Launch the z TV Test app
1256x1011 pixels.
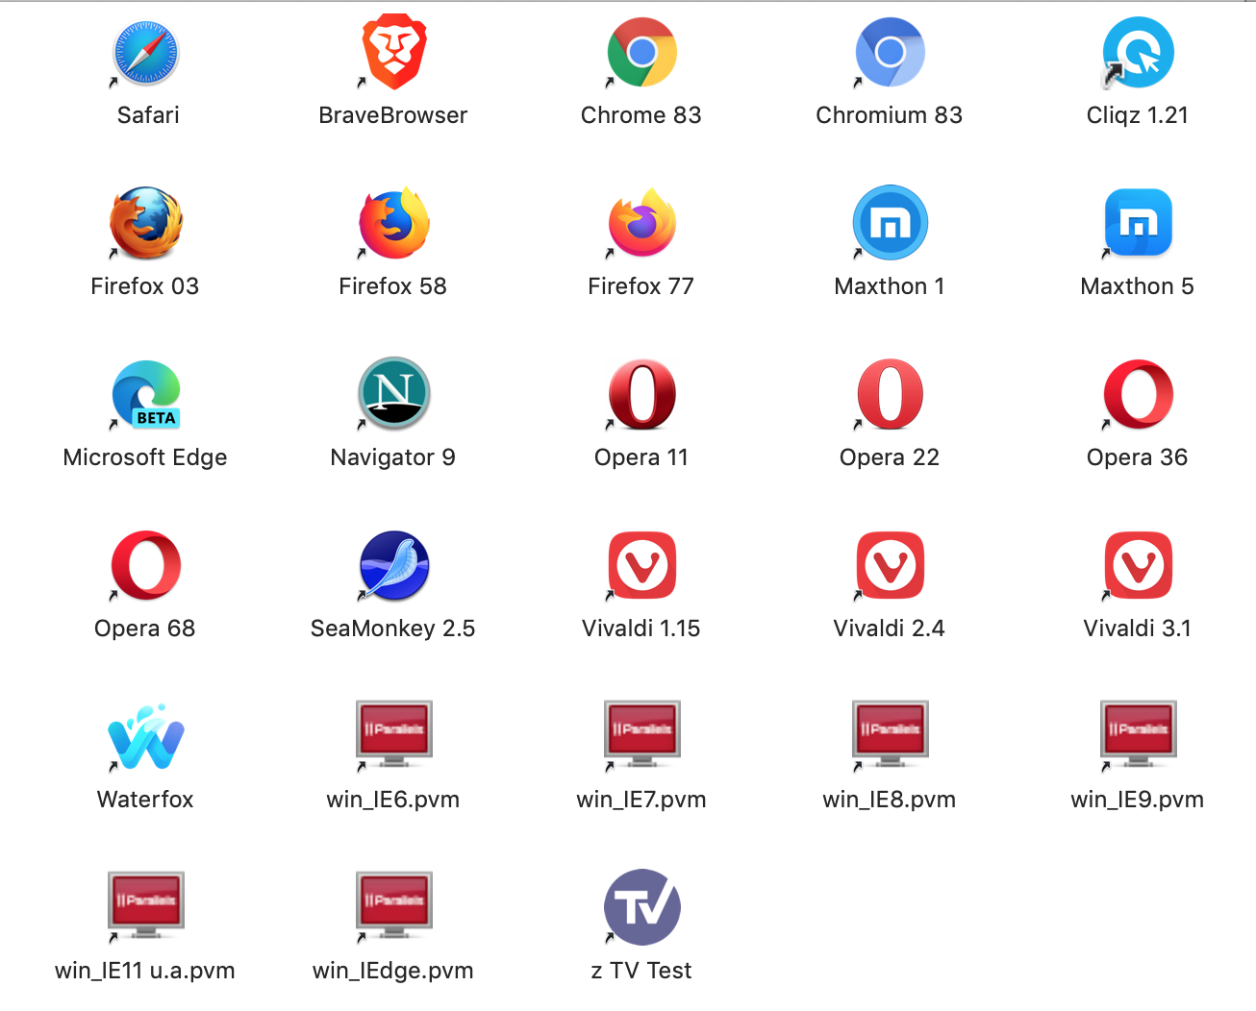tap(641, 907)
